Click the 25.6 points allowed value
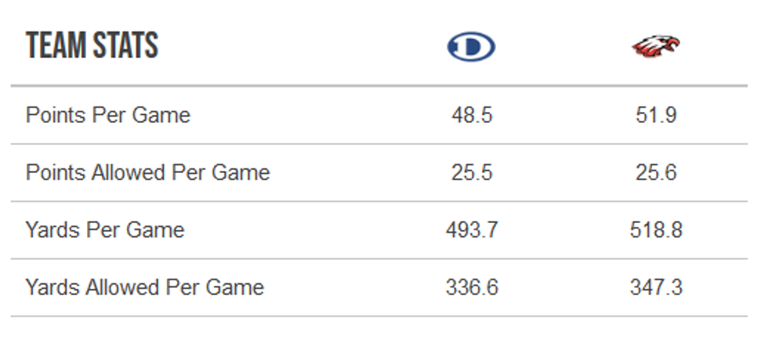The height and width of the screenshot is (346, 768). pos(656,172)
